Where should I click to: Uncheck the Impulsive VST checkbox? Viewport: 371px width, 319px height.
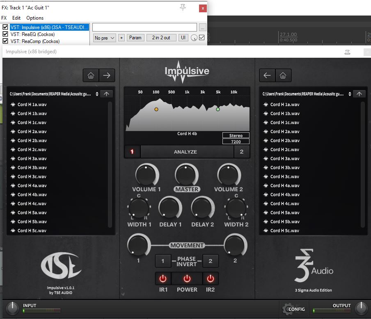point(5,27)
